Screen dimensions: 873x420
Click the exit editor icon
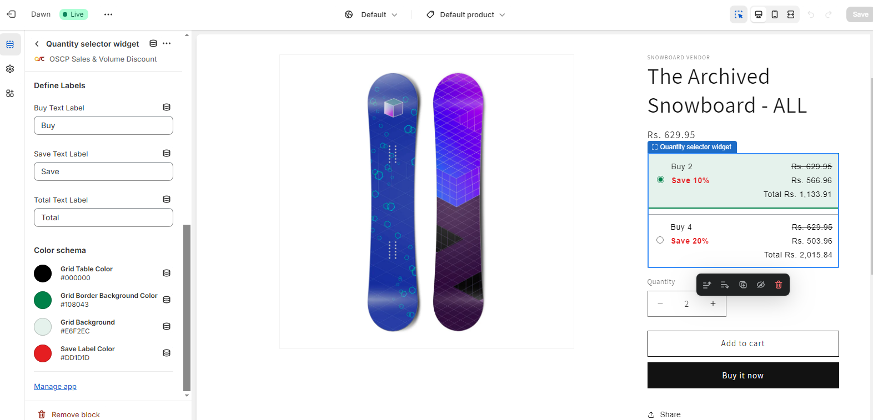(11, 14)
